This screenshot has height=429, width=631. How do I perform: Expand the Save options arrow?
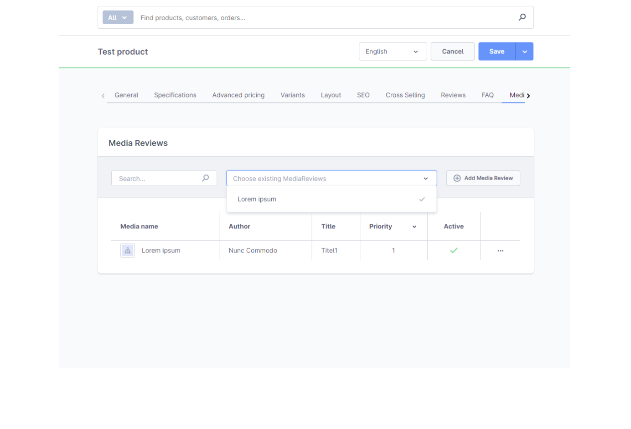[524, 52]
